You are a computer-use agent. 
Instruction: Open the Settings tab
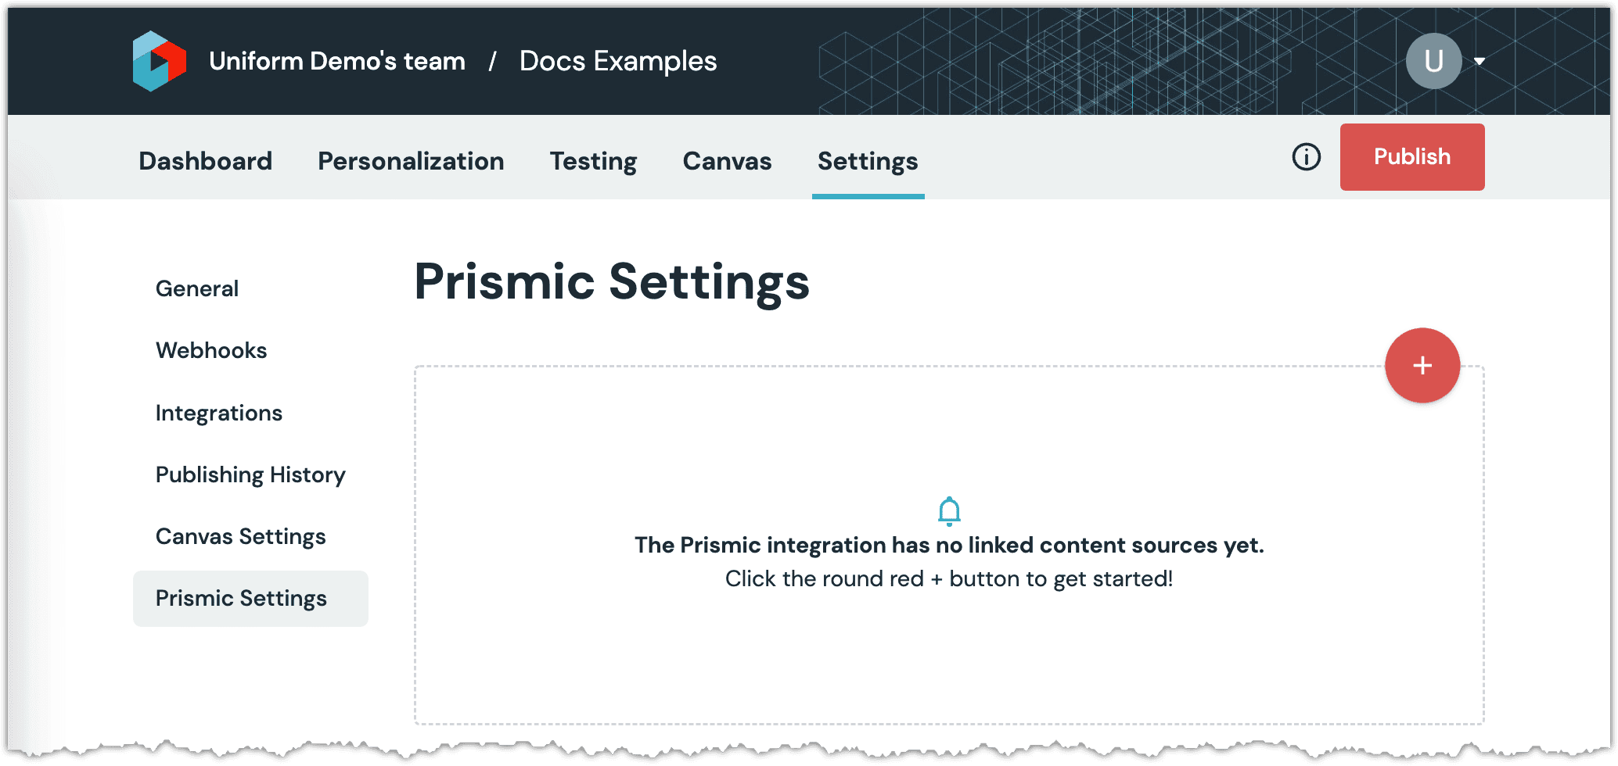click(x=868, y=161)
